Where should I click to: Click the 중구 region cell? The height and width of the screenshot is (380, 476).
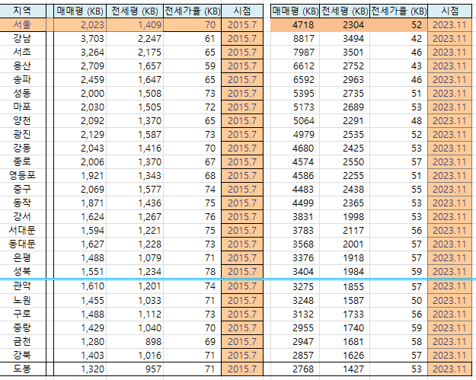click(22, 189)
